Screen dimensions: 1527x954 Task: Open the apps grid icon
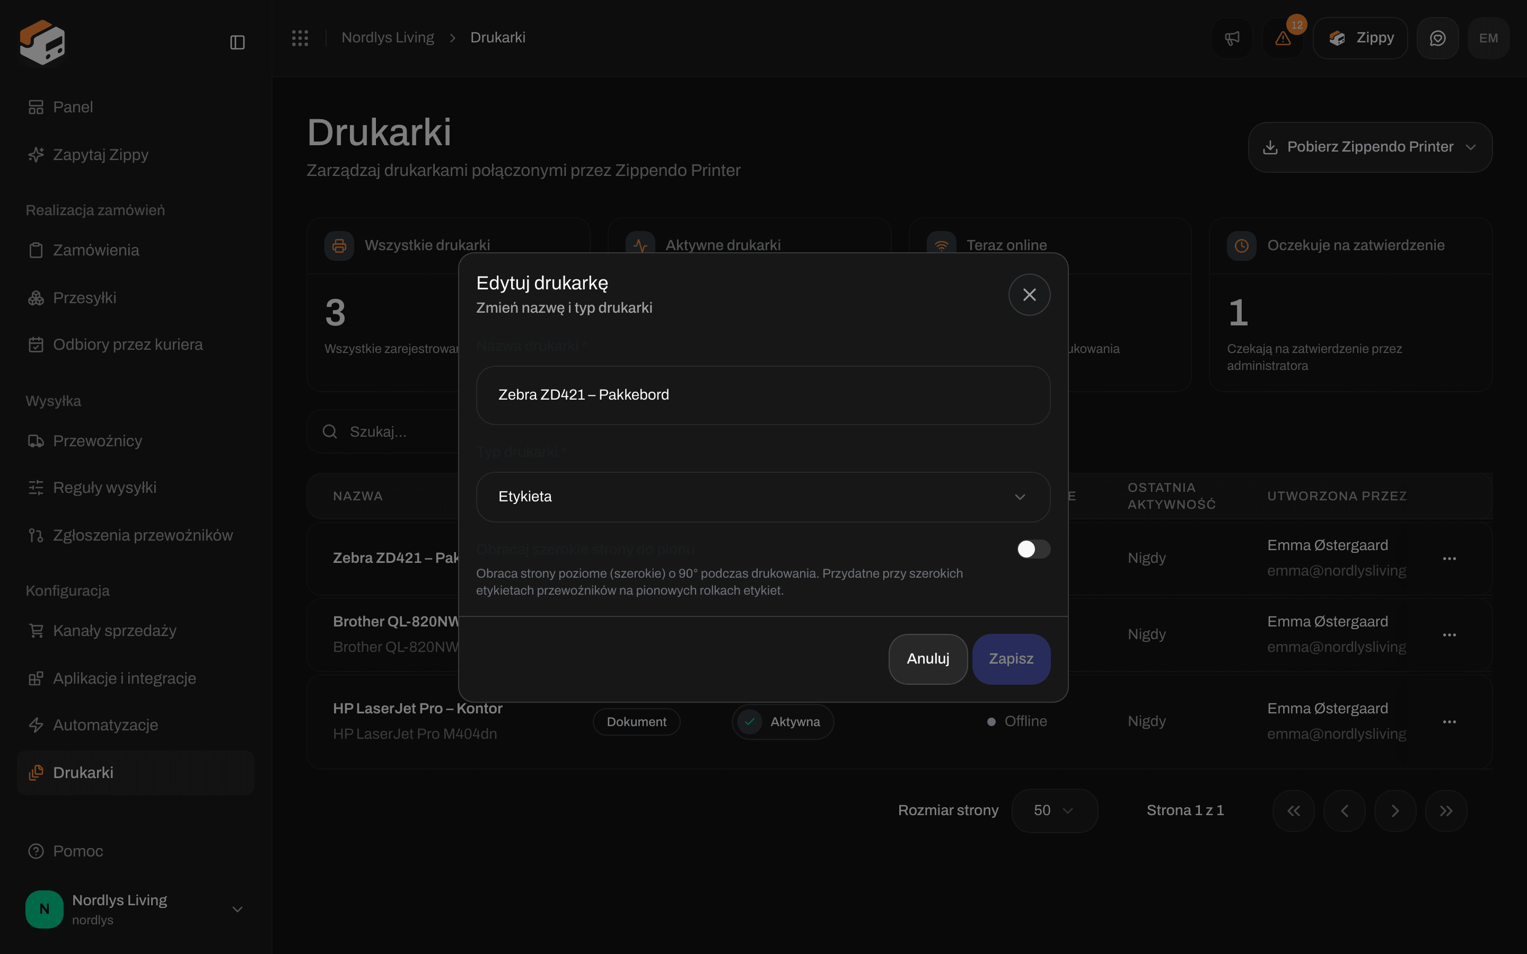point(300,38)
